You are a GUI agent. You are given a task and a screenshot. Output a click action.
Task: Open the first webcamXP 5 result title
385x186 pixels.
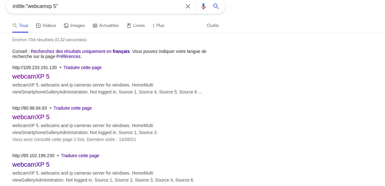[31, 76]
